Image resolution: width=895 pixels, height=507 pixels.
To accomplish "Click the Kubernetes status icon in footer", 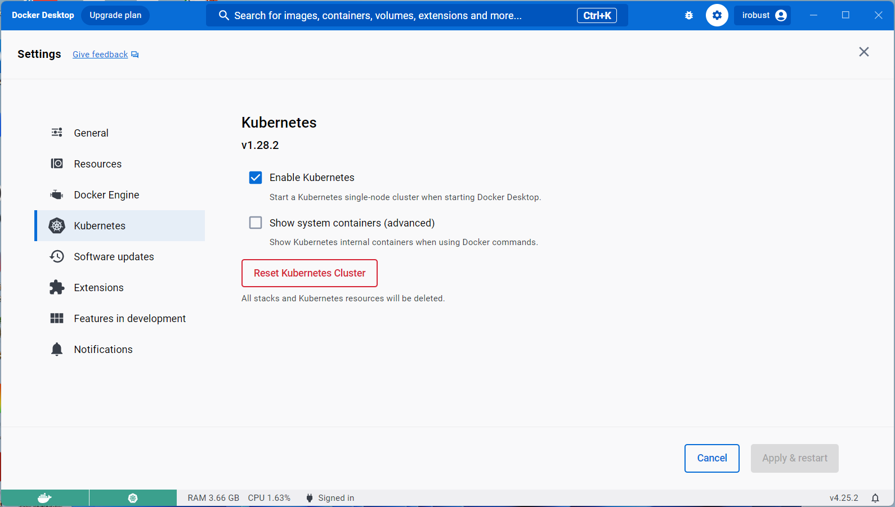I will point(133,498).
